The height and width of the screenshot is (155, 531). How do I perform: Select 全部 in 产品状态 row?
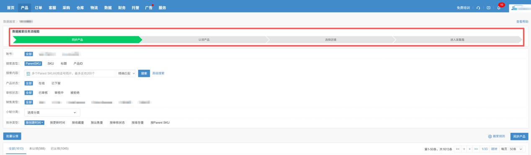(x=28, y=83)
